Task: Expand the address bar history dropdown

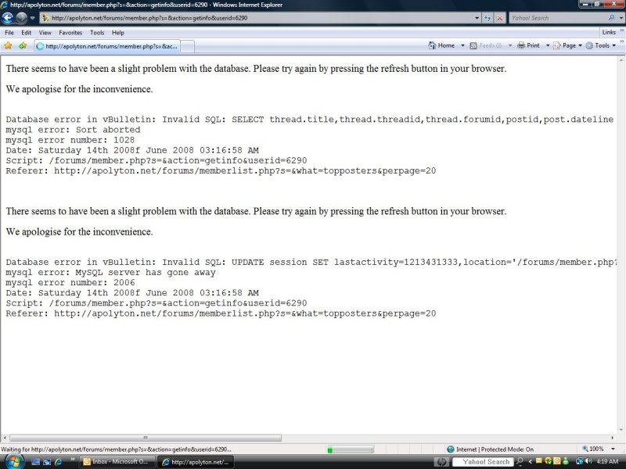Action: [477, 18]
